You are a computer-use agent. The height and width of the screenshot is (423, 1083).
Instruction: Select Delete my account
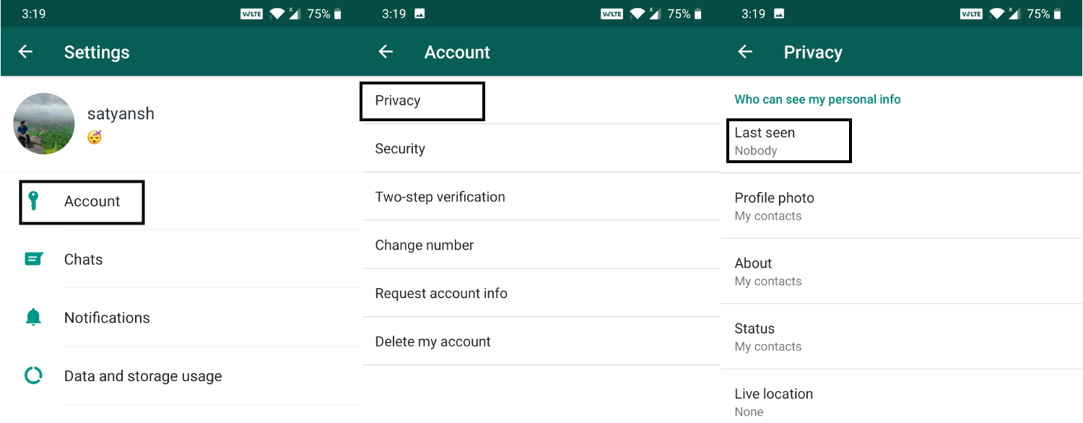point(541,341)
